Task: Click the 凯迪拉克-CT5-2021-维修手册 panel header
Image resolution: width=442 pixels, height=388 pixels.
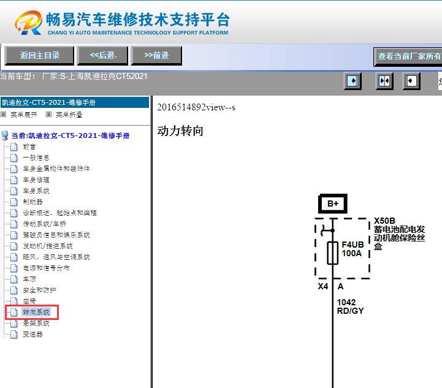Action: pos(75,102)
